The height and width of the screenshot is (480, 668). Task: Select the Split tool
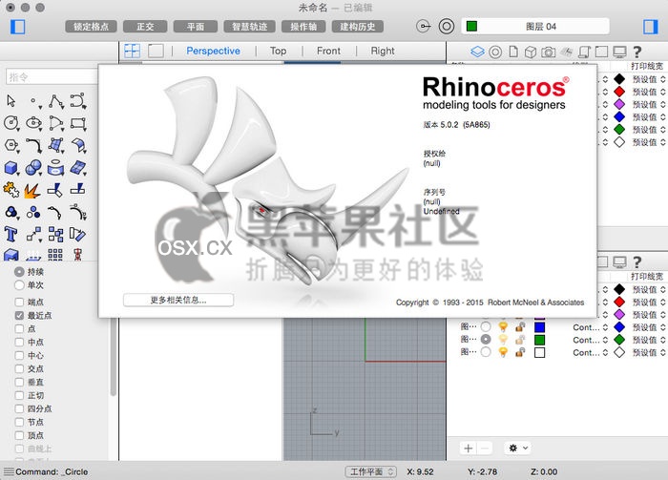78,189
